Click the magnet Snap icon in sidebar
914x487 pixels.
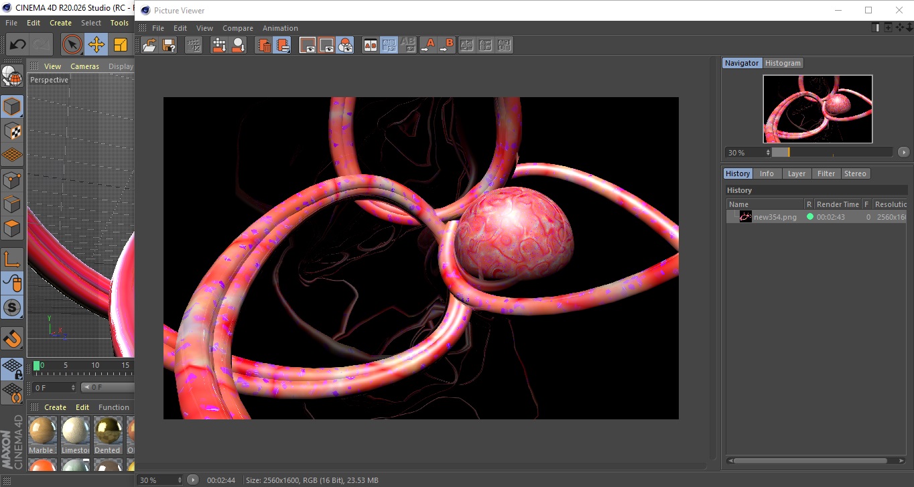point(12,338)
